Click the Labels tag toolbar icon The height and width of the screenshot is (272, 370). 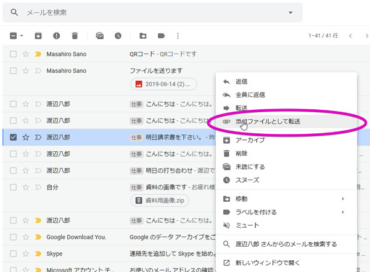161,36
